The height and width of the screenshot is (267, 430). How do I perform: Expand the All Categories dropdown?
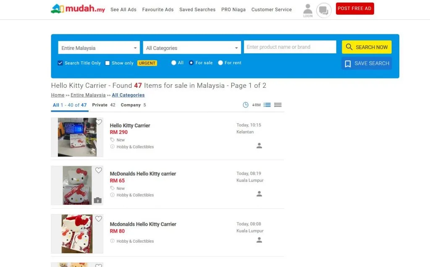(x=191, y=48)
